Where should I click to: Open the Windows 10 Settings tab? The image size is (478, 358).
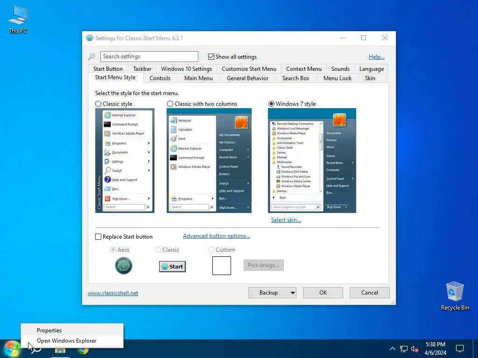click(x=186, y=69)
